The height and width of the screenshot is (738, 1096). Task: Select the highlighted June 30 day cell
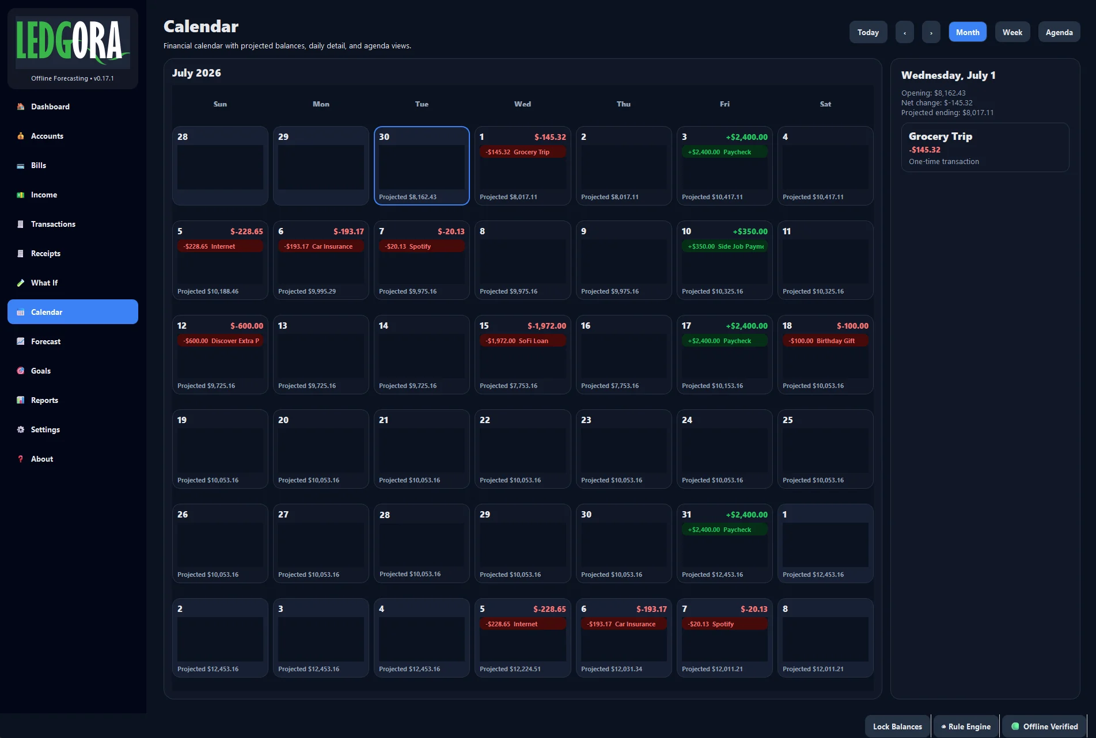(422, 166)
